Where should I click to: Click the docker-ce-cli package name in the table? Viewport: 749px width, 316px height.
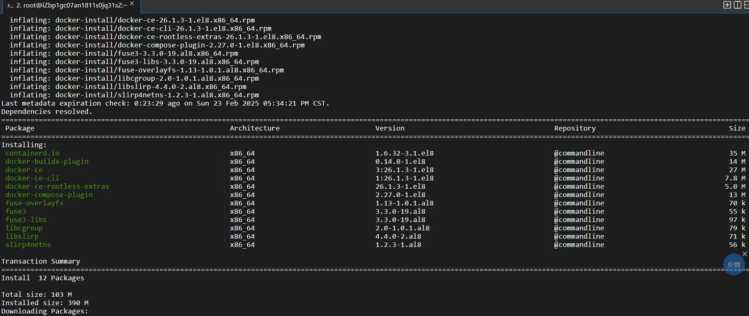click(32, 178)
